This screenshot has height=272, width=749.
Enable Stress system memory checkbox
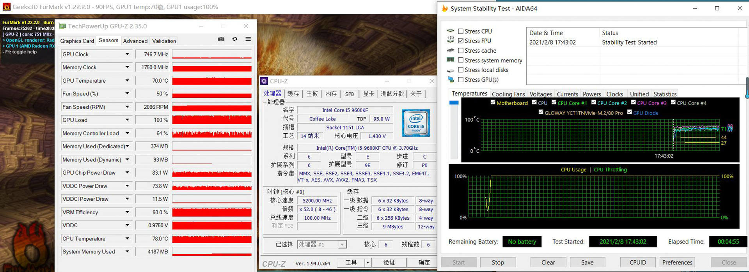point(461,60)
